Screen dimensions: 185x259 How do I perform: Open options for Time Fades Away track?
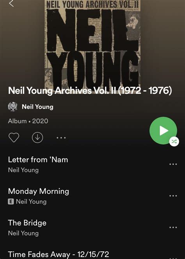(173, 258)
